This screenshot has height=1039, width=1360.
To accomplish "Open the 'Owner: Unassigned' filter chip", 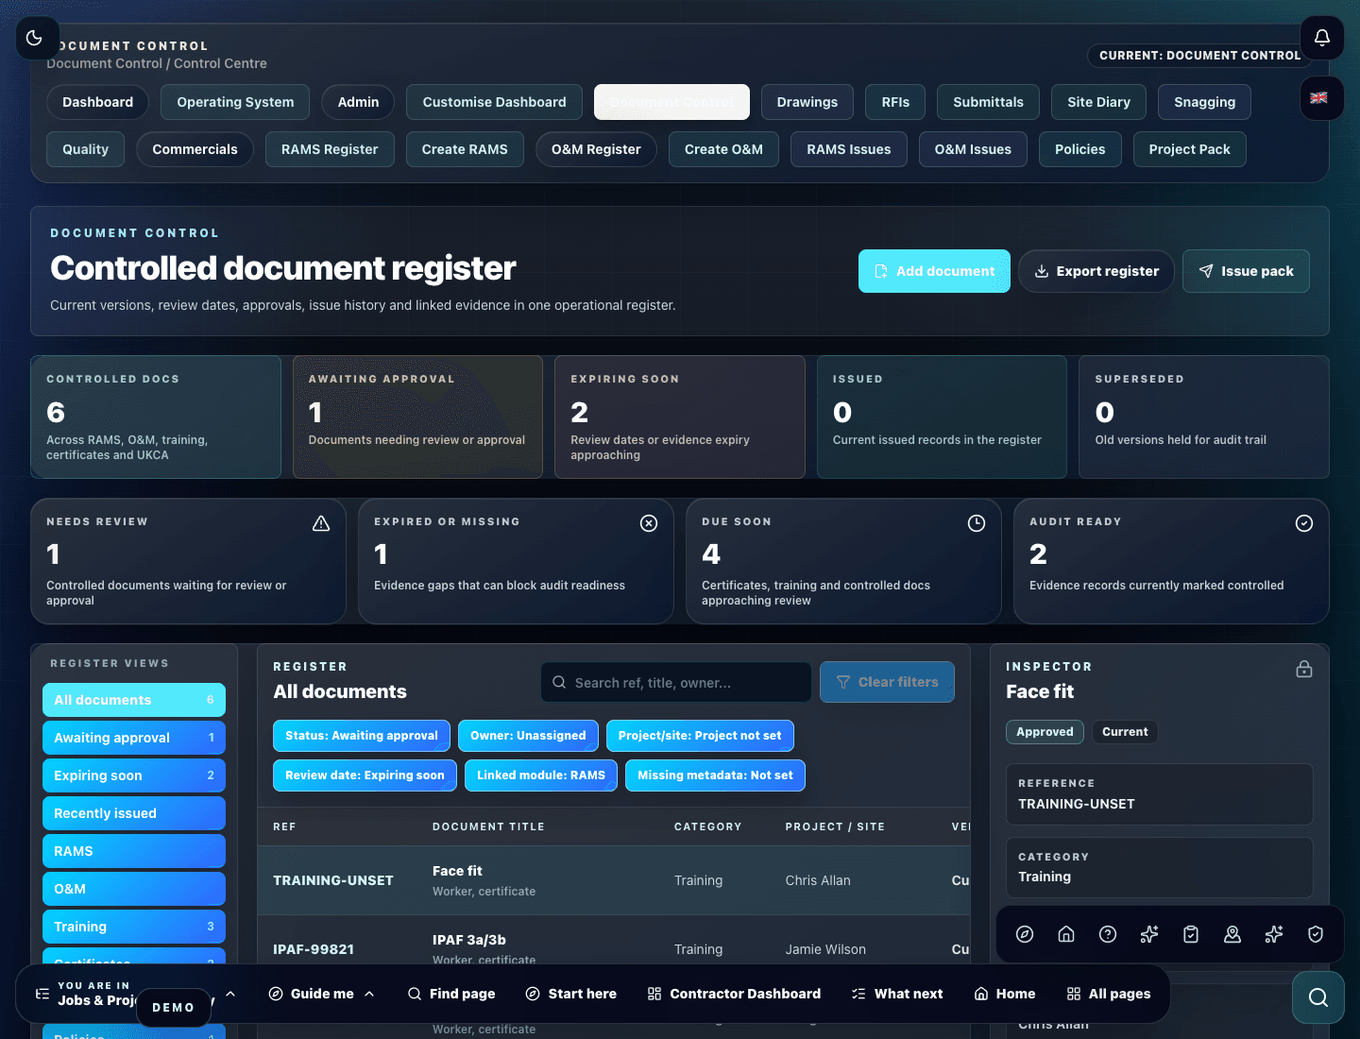I will click(x=528, y=736).
